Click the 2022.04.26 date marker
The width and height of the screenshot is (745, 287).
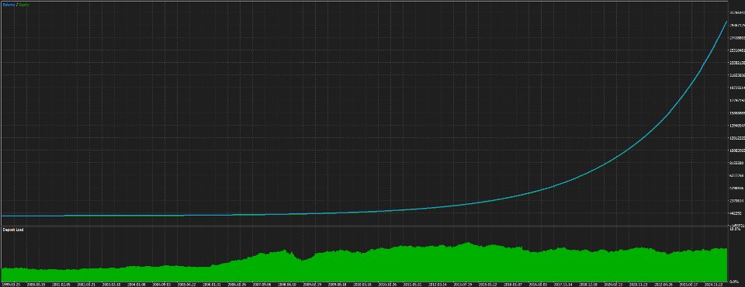coord(664,285)
